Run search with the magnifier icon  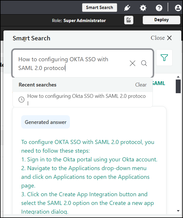[x=144, y=63]
